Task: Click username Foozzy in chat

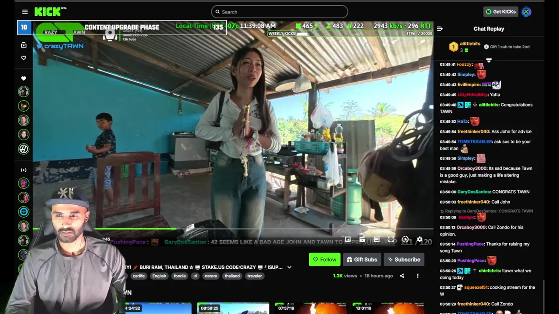Action: (465, 65)
